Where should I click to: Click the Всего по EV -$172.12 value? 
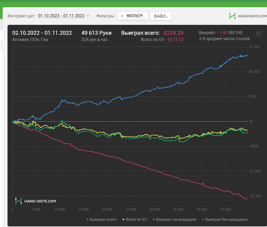point(175,40)
